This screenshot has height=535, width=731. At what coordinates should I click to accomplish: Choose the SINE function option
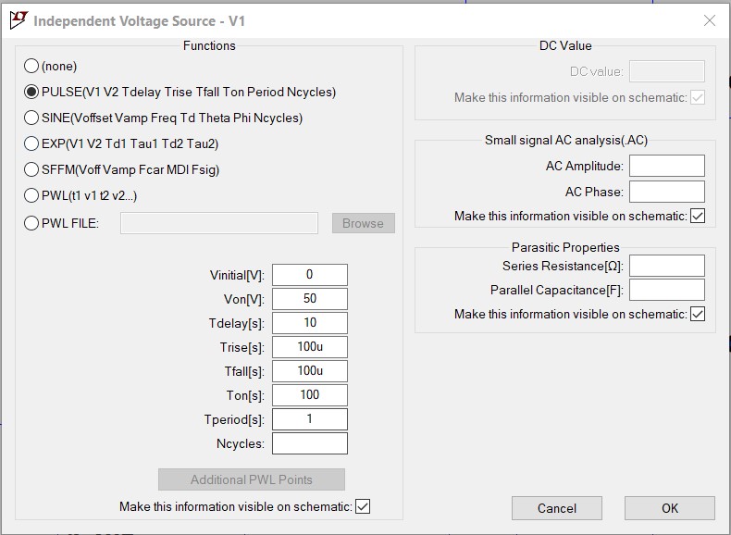tap(31, 118)
